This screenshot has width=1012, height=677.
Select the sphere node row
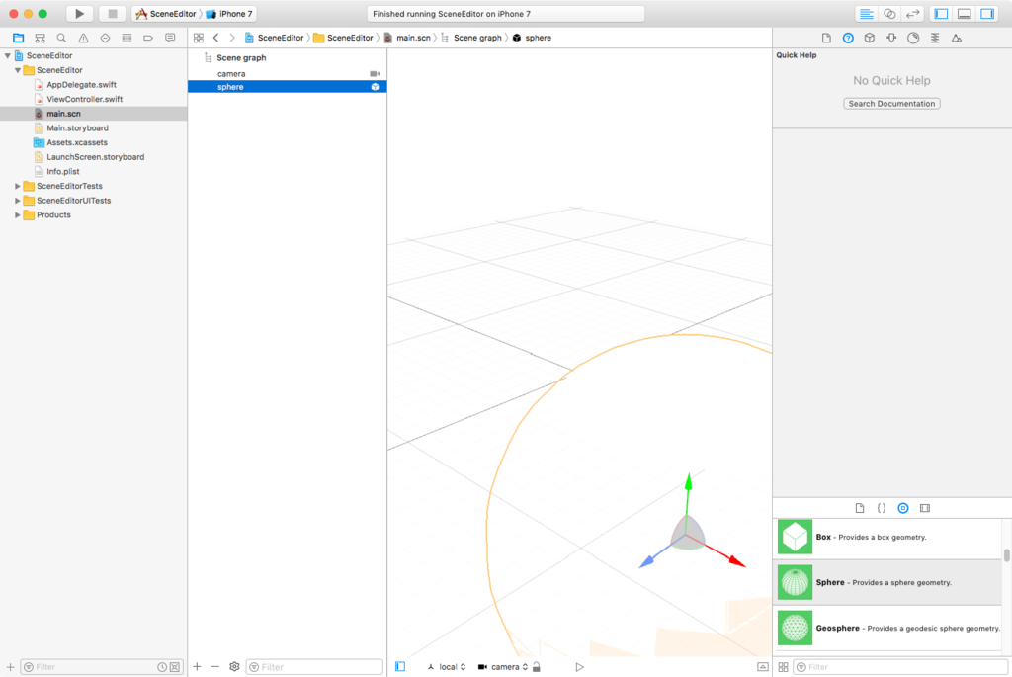(x=288, y=87)
